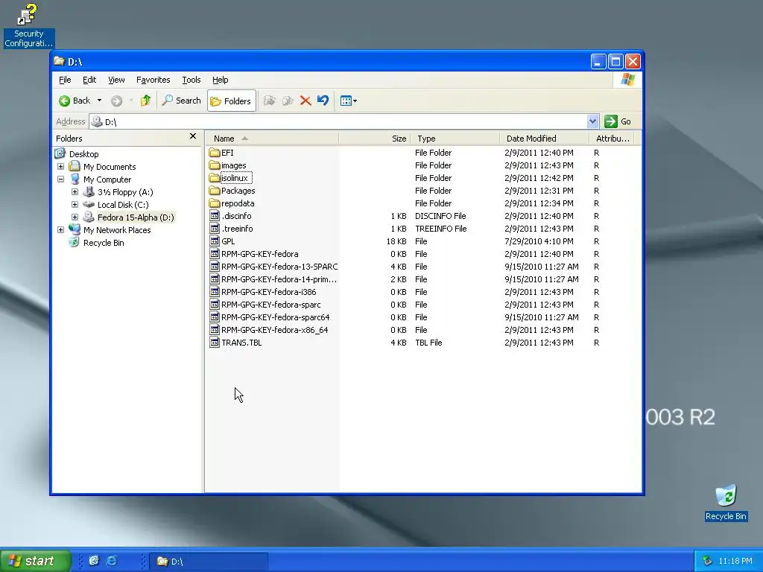Select the RPM-GPG-KEY-fedora file icon
This screenshot has height=572, width=763.
(x=215, y=254)
